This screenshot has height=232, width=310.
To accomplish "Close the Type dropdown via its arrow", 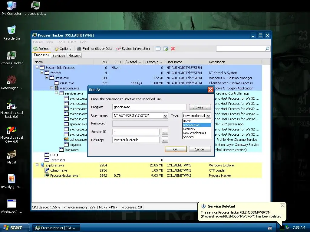I will (x=208, y=116).
